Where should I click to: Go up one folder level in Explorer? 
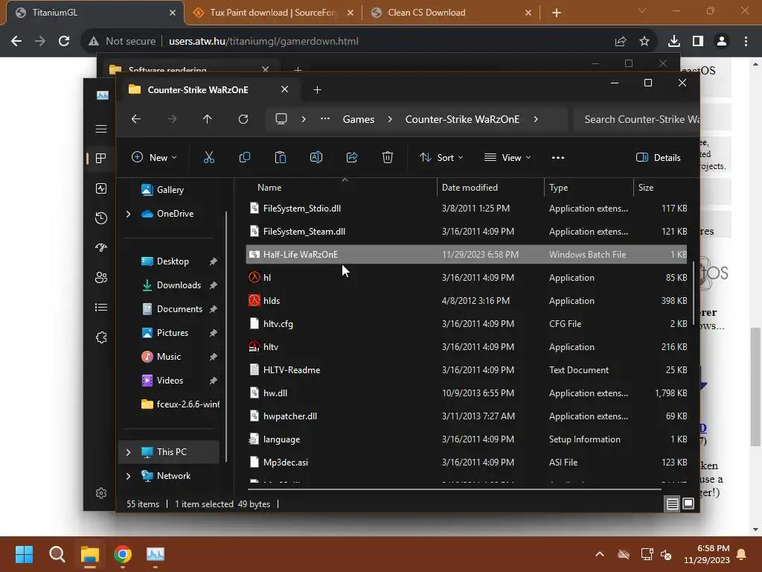pos(208,119)
